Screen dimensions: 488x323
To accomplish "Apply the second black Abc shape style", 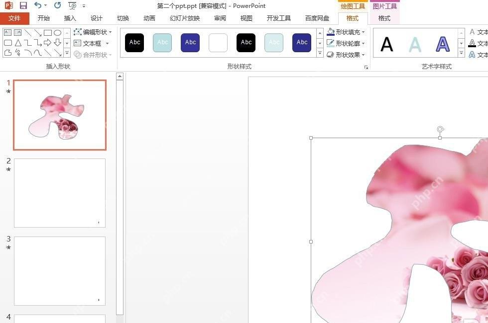I will tap(246, 43).
